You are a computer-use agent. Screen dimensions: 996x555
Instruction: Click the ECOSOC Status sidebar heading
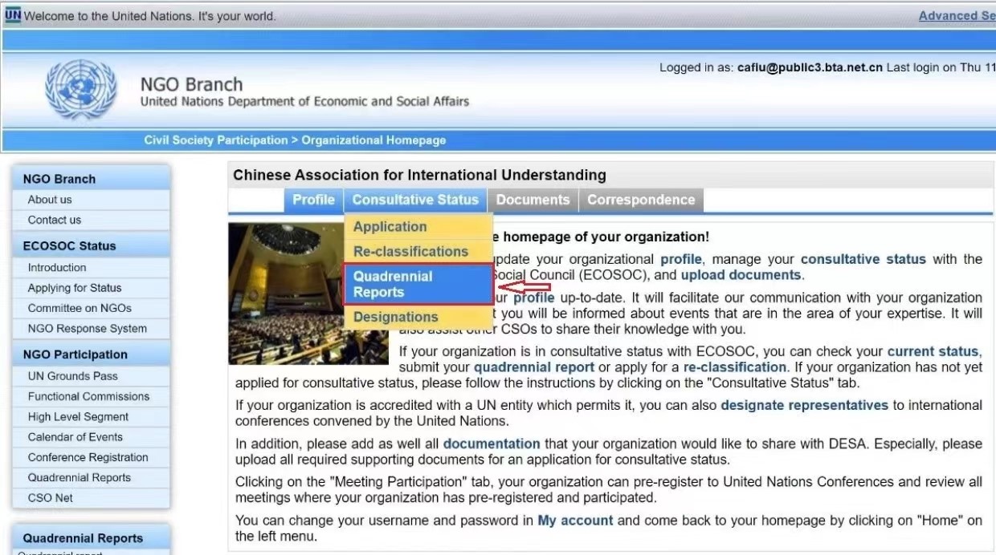click(69, 246)
